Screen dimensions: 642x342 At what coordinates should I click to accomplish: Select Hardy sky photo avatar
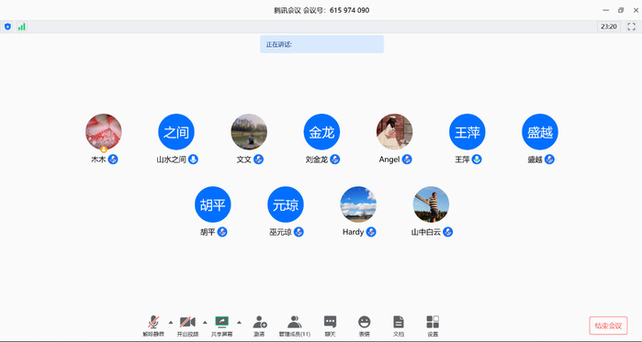click(x=358, y=204)
